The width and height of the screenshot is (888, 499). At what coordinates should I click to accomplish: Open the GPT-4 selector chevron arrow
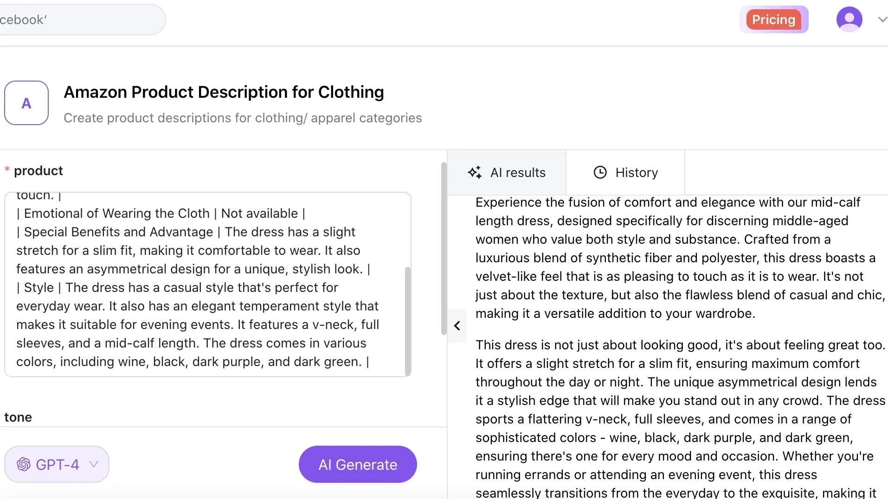point(94,465)
